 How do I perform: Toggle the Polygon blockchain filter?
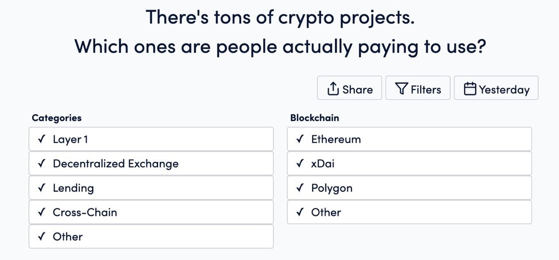(409, 188)
